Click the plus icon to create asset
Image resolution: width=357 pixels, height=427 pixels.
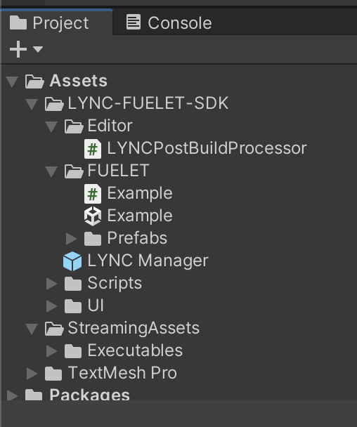pos(18,49)
